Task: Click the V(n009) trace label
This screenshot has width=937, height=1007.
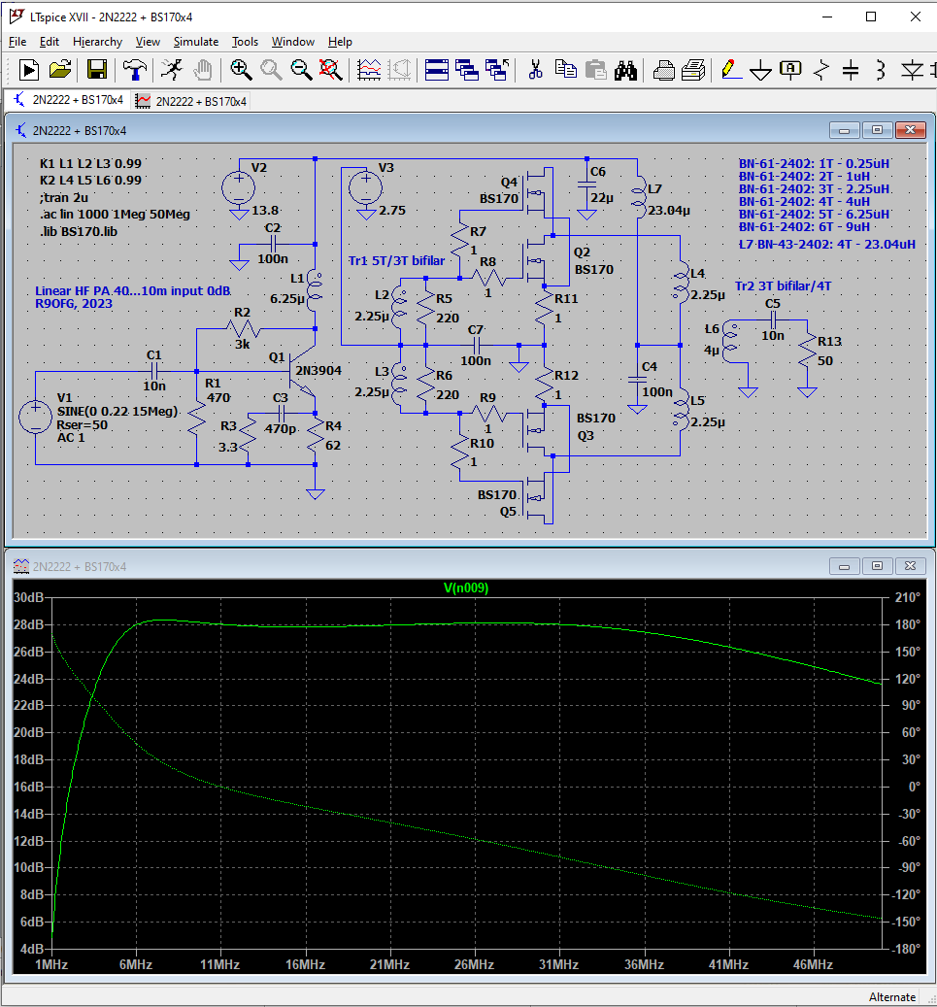Action: (x=466, y=587)
